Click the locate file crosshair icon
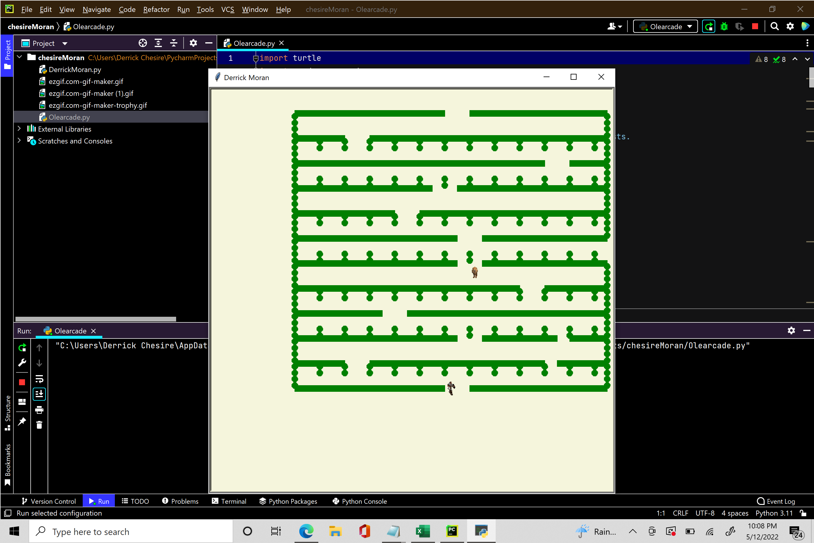Viewport: 814px width, 543px height. point(143,43)
